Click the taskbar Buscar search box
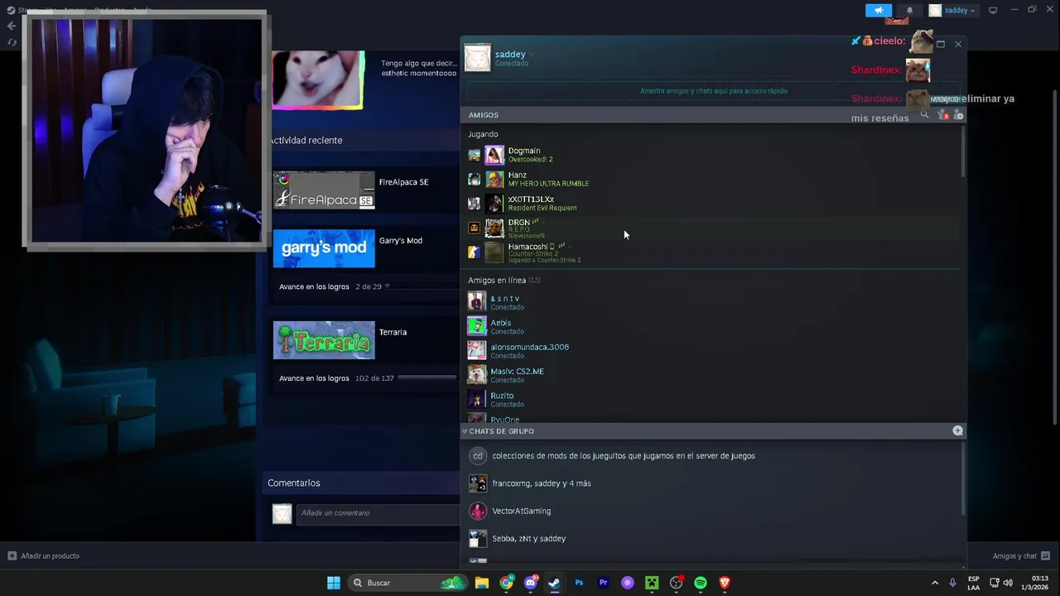1060x596 pixels. [x=409, y=583]
